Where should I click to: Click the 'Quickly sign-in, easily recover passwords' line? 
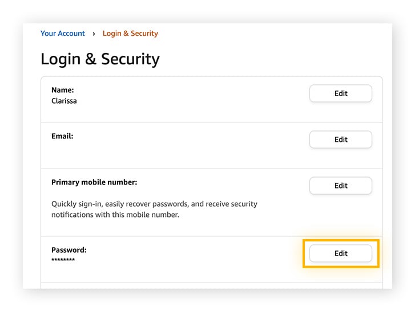154,204
